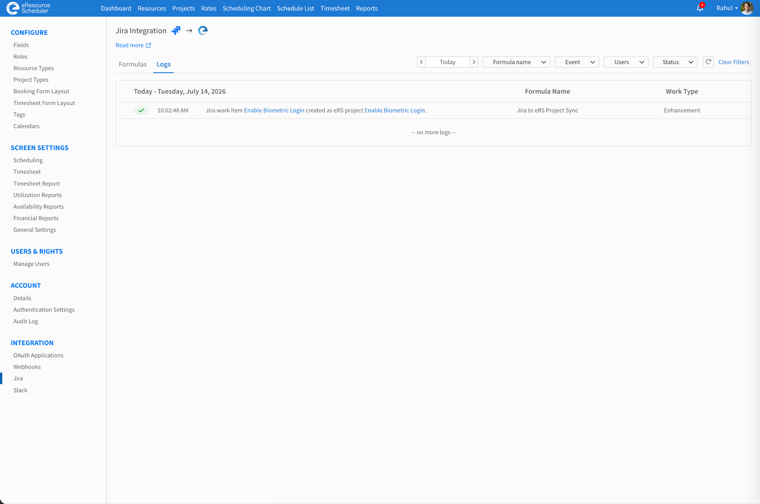Open the Audit Log
Viewport: 760px width, 504px height.
pos(26,321)
